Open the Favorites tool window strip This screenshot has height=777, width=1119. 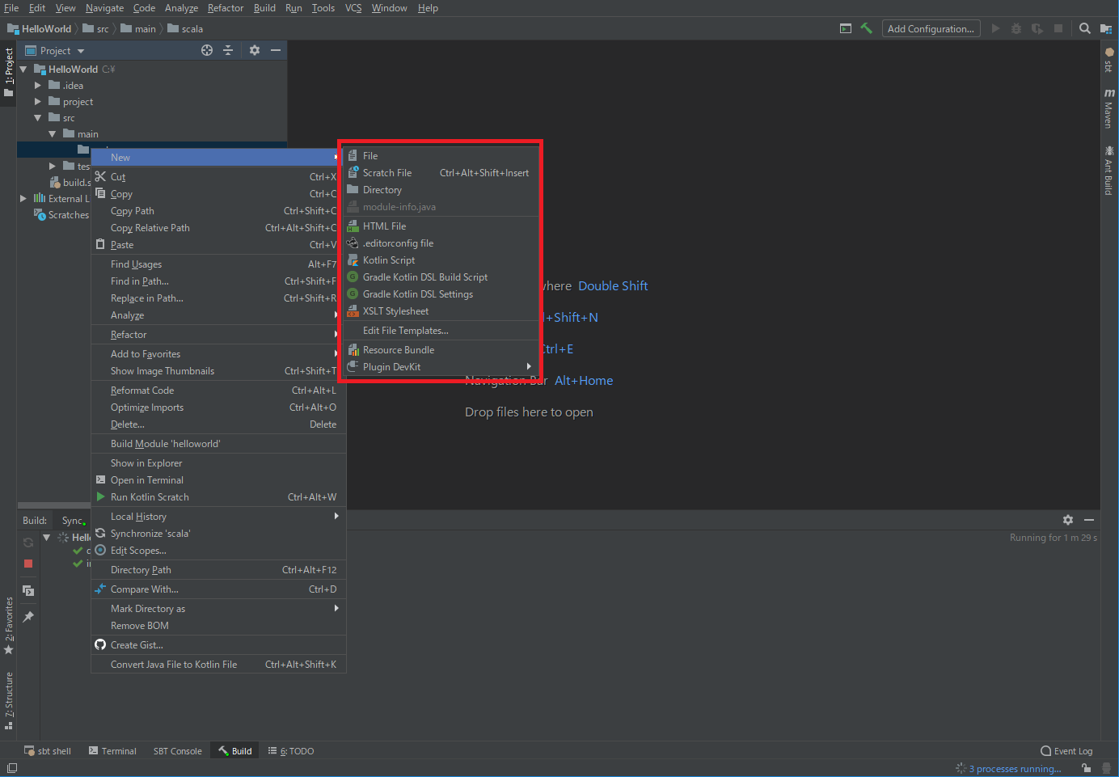[9, 626]
